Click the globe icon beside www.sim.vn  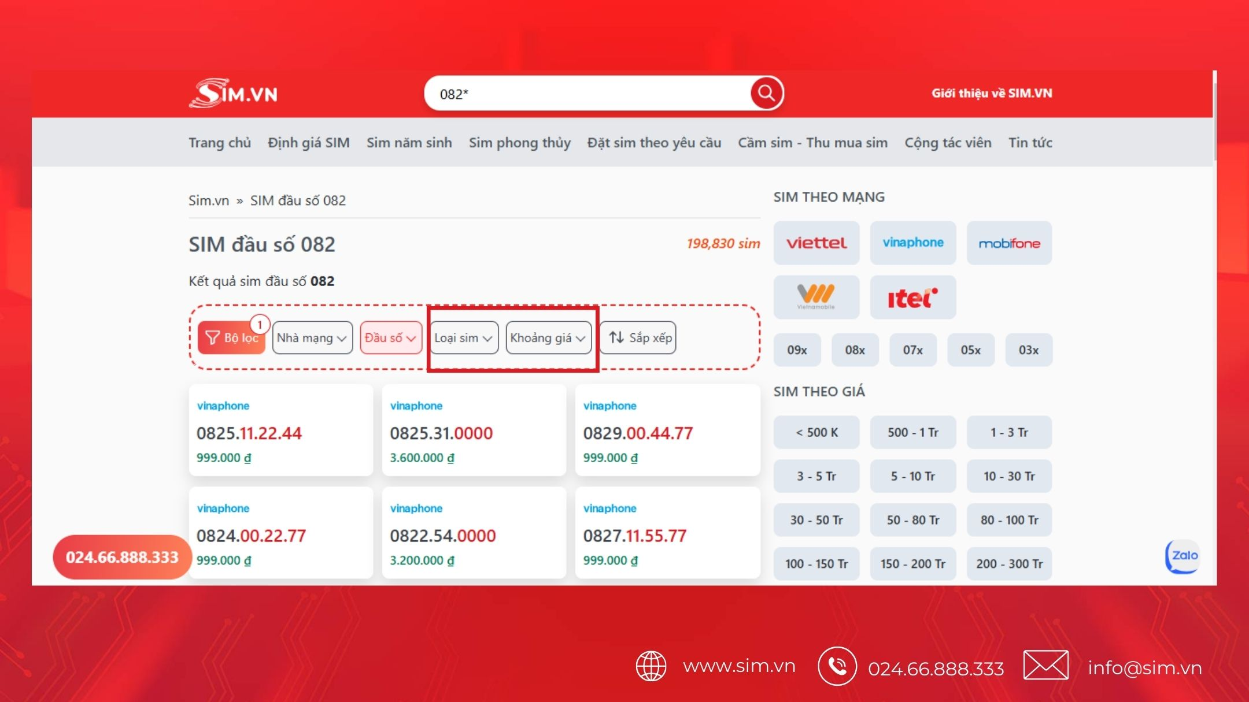[651, 666]
